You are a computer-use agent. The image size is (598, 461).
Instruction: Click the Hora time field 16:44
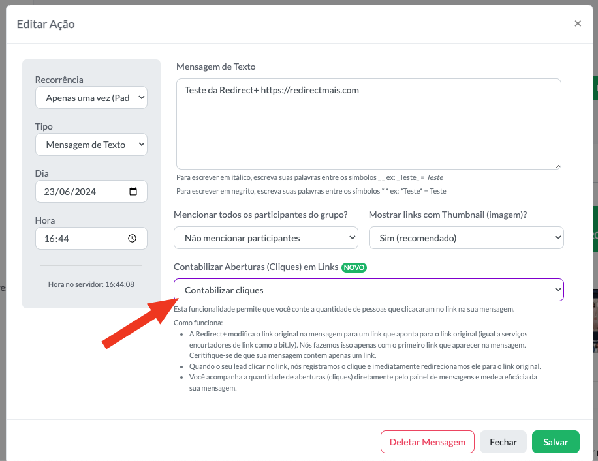point(91,239)
